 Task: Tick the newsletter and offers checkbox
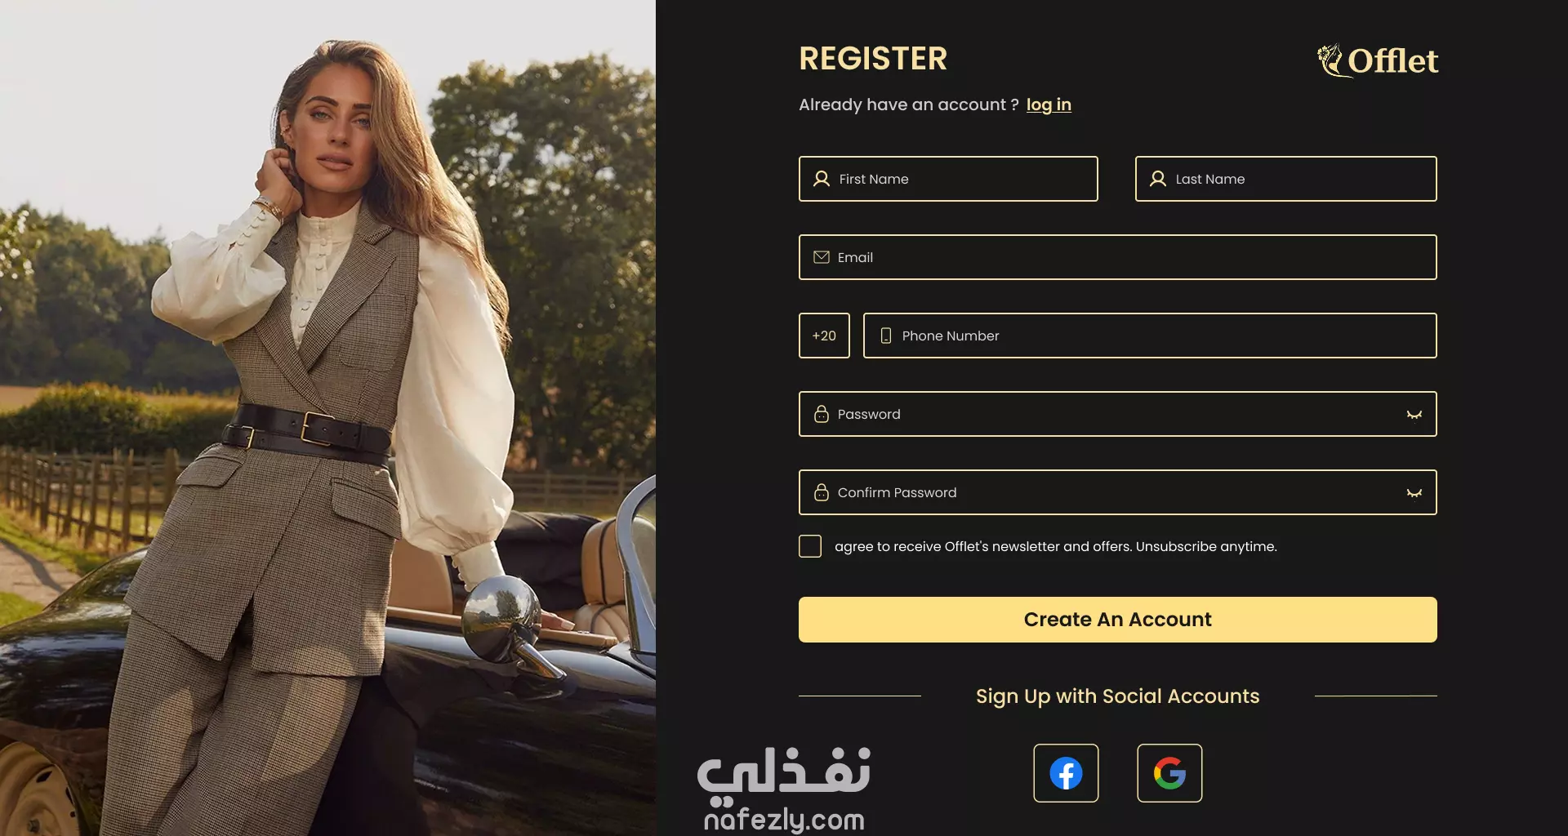pos(810,546)
